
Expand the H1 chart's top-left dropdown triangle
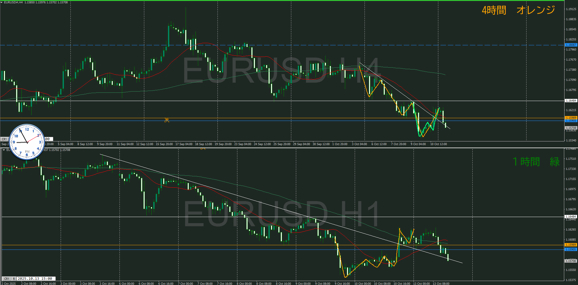click(x=4, y=150)
